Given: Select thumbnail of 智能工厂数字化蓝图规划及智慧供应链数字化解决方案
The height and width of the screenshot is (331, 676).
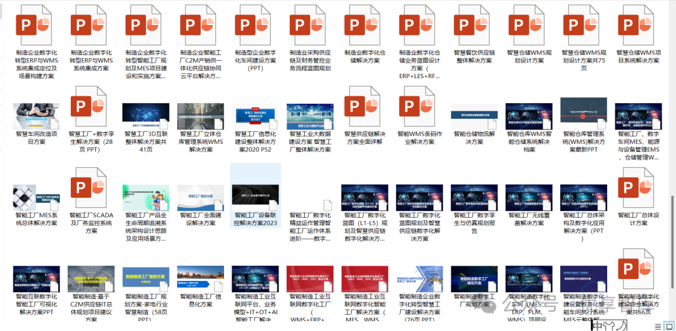Looking at the screenshot, I should pos(419,197).
